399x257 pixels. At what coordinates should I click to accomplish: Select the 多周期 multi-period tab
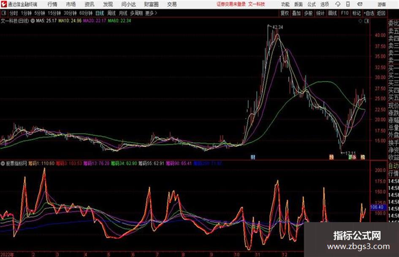(136, 13)
